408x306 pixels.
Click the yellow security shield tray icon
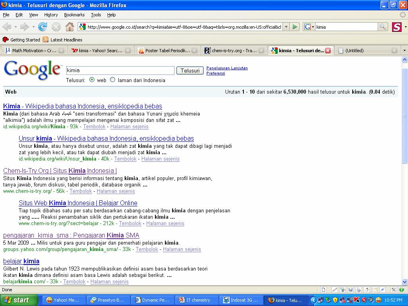[335, 300]
